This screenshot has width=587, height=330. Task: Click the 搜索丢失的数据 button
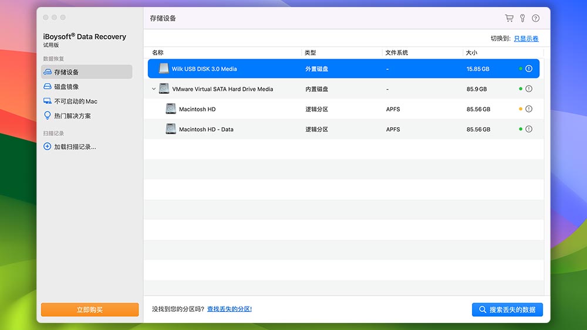pos(507,309)
